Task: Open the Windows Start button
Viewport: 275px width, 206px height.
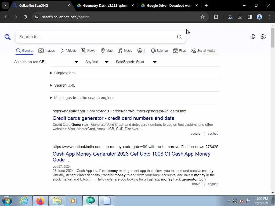Action: [7, 201]
